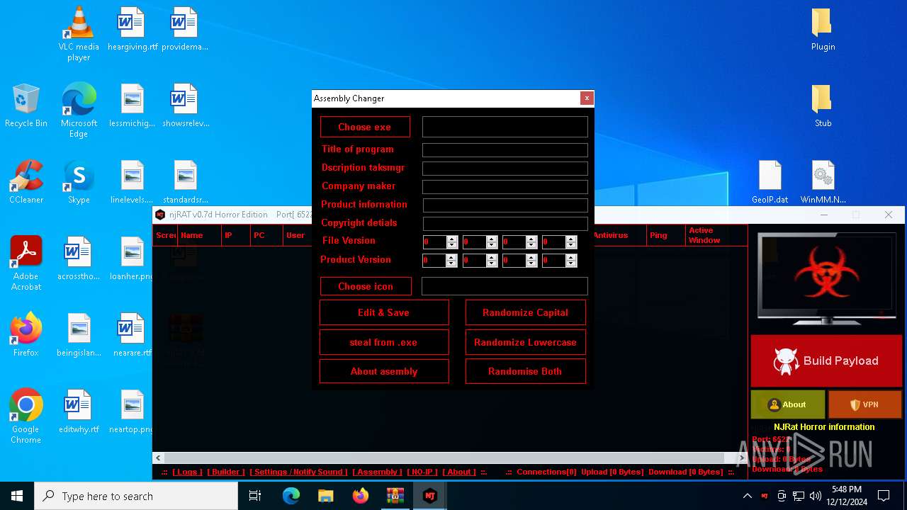Open [ Settings / Notify Sound ] menu
This screenshot has width=907, height=510.
(299, 472)
